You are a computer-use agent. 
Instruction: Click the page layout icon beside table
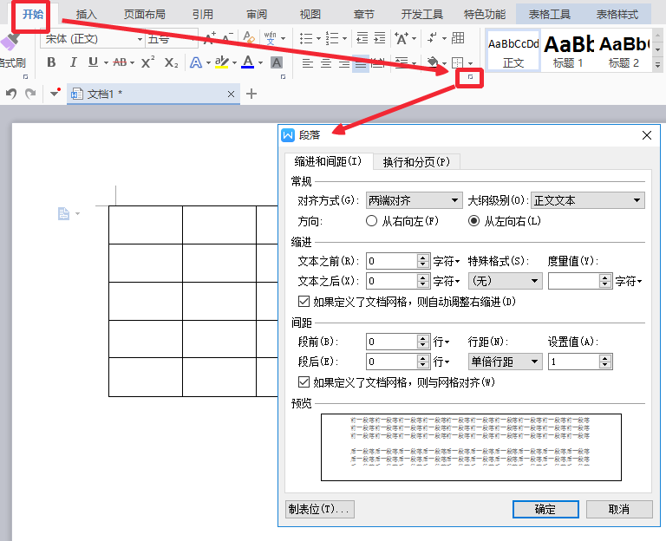coord(63,213)
